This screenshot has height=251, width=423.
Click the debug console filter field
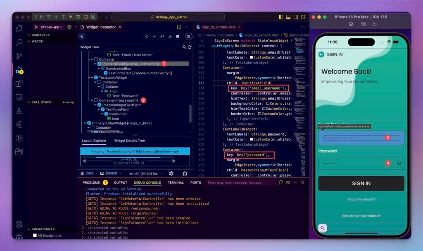pos(241,182)
